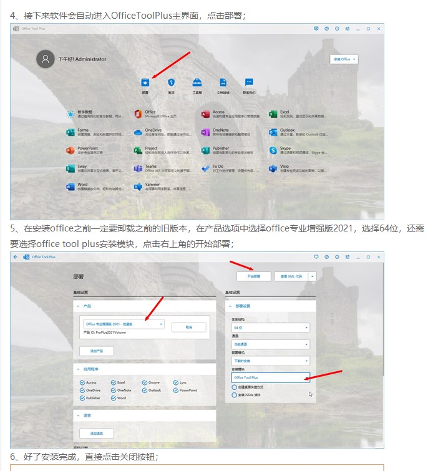Click the 添加语言 button
The image size is (428, 471).
click(97, 434)
